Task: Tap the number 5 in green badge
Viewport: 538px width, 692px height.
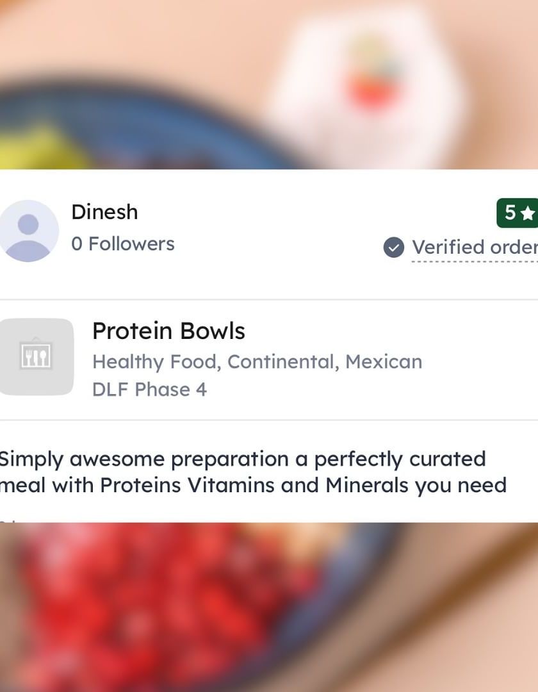Action: (x=510, y=213)
